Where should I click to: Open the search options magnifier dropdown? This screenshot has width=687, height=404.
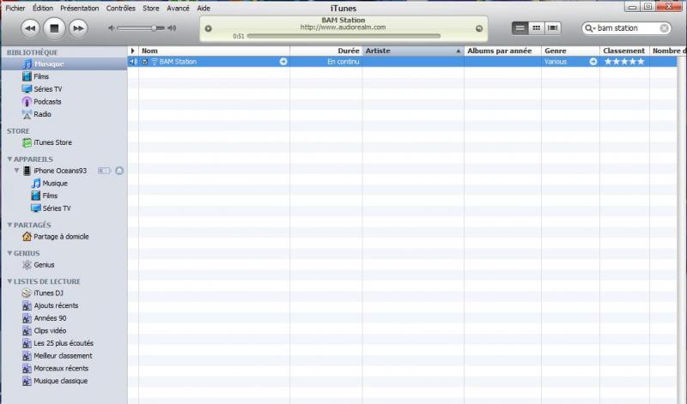[590, 28]
